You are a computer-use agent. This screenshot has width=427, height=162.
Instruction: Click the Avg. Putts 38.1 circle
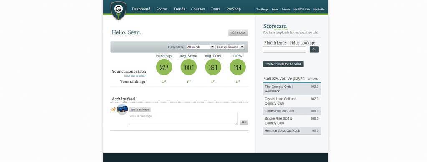(213, 67)
